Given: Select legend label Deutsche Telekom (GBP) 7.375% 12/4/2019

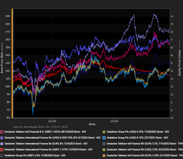Looking at the screenshot, I should point(48,150).
